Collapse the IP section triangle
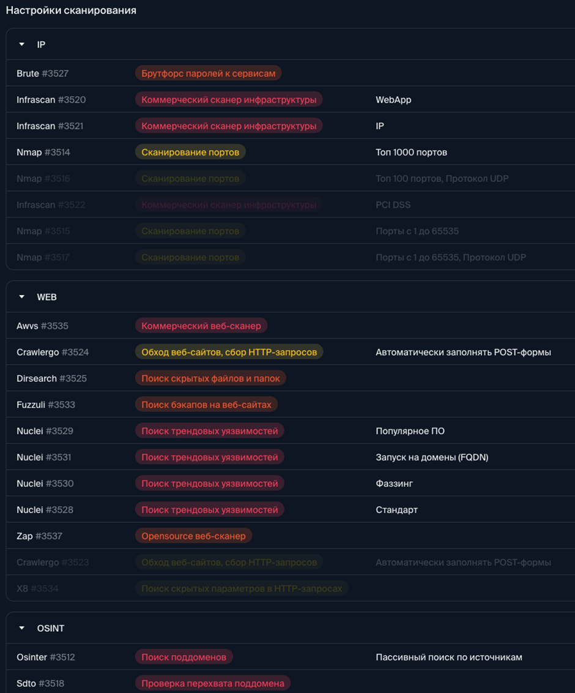 tap(22, 45)
